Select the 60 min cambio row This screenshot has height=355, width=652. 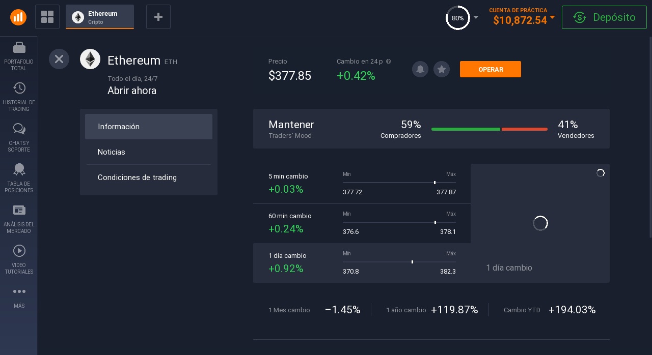pyautogui.click(x=362, y=223)
